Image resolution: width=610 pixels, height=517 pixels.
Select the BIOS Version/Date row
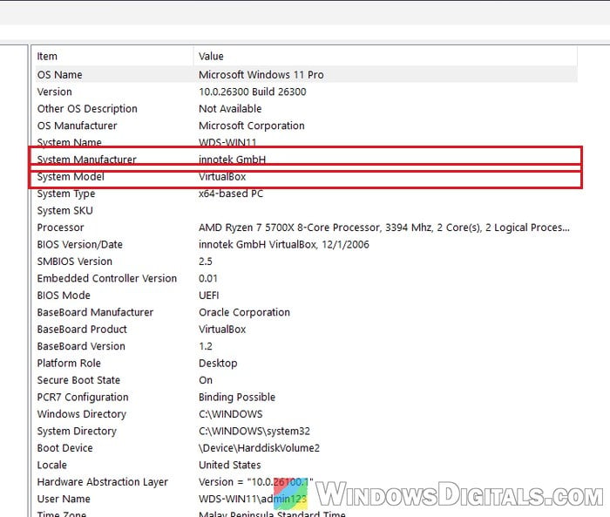(x=80, y=244)
